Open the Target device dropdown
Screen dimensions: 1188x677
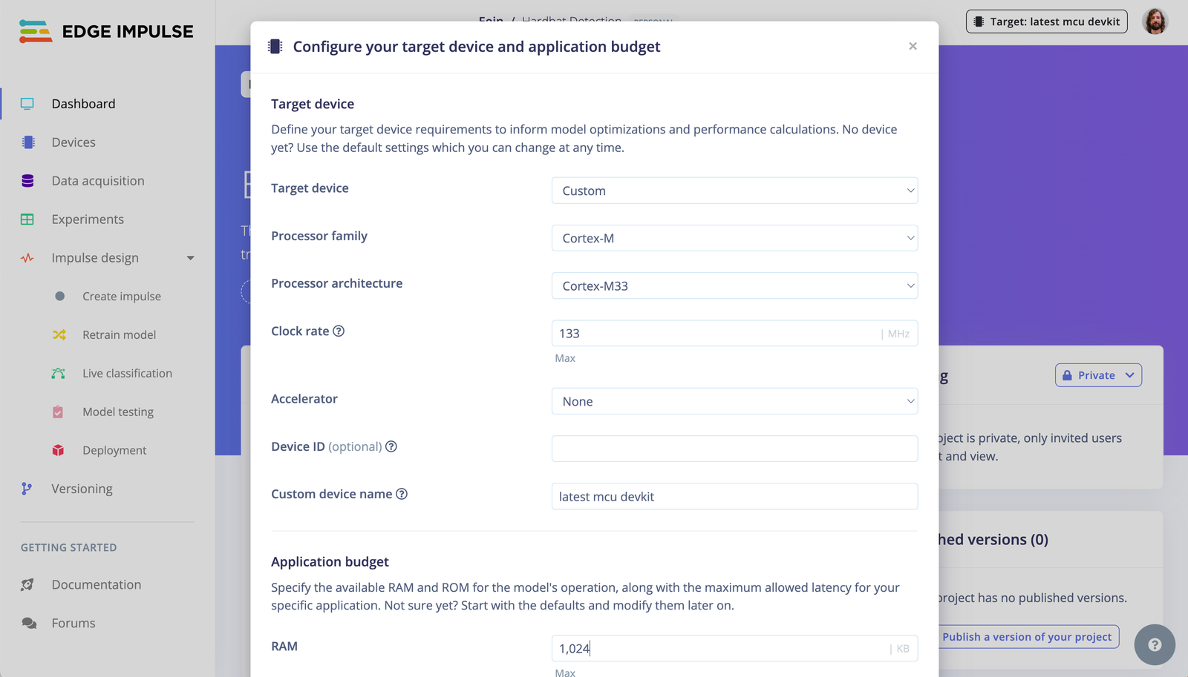point(734,191)
